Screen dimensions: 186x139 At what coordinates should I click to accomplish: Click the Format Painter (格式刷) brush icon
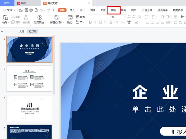pyautogui.click(x=26, y=17)
